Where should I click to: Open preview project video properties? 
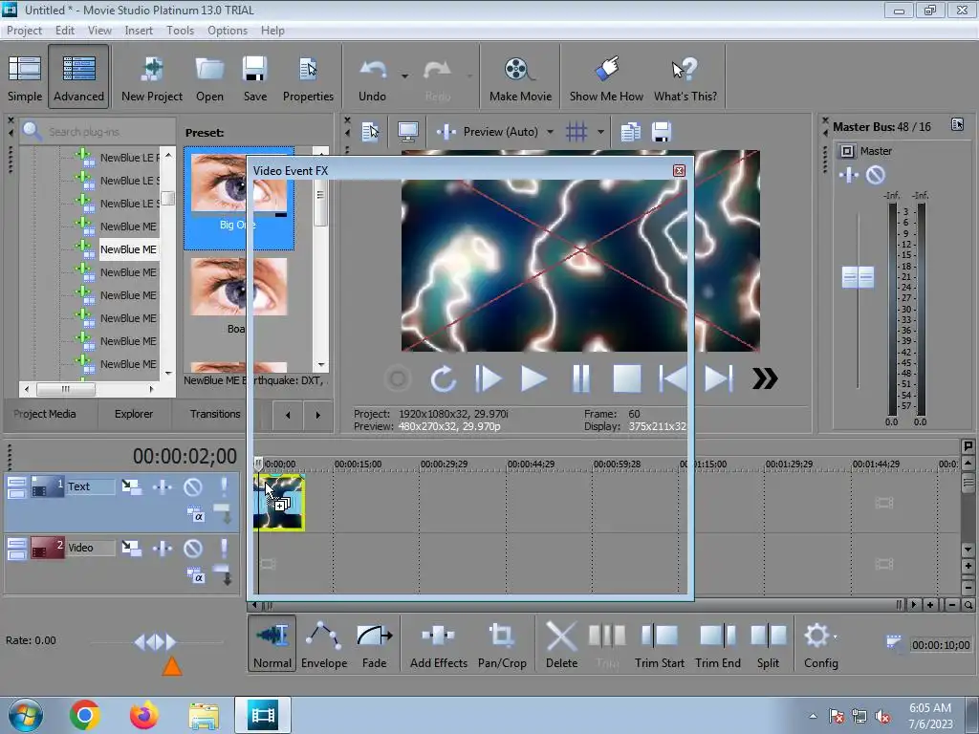pos(370,132)
